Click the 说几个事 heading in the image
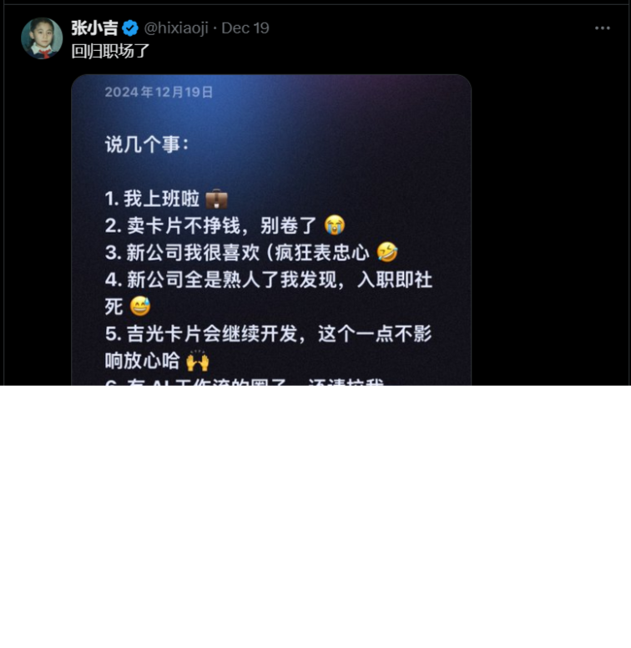Screen dimensions: 631x648 (x=147, y=144)
